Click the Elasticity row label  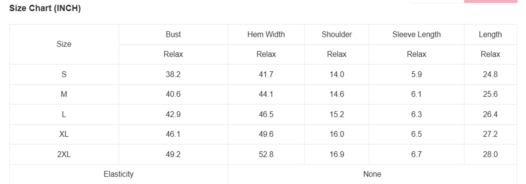(119, 174)
